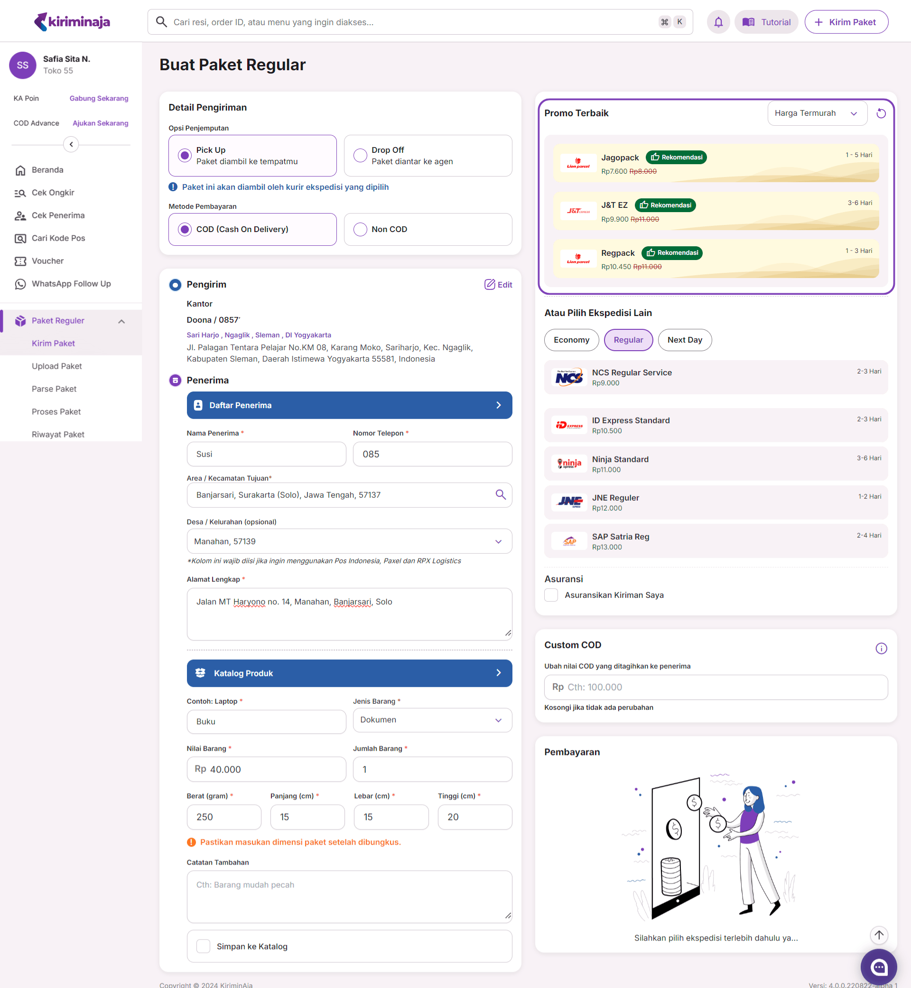Collapse the sidebar with the chevron icon
Image resolution: width=911 pixels, height=988 pixels.
click(71, 144)
